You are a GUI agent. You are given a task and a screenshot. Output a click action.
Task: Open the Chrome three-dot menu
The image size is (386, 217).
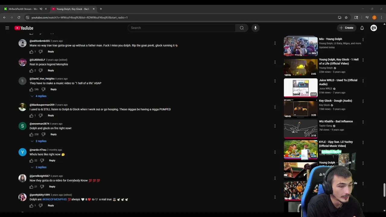click(x=381, y=17)
